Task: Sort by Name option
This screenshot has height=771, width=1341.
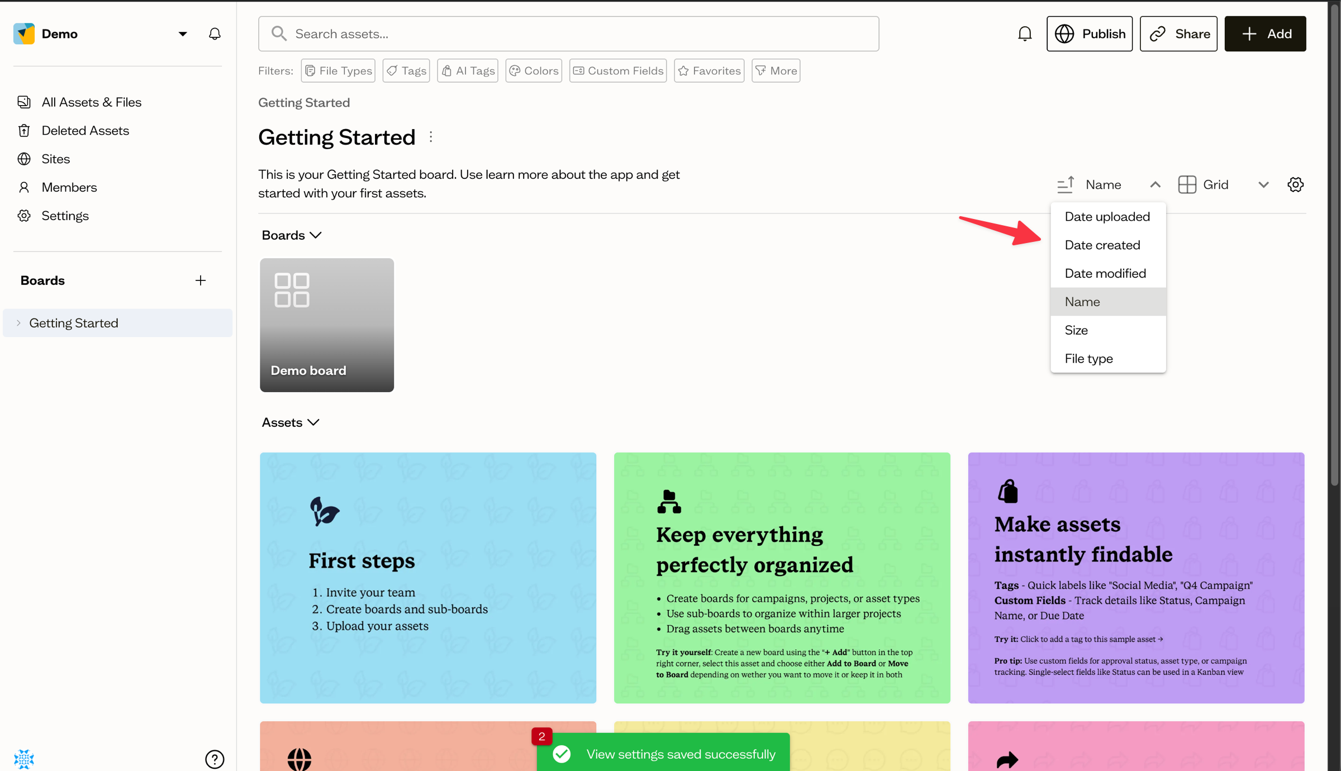Action: pos(1108,302)
